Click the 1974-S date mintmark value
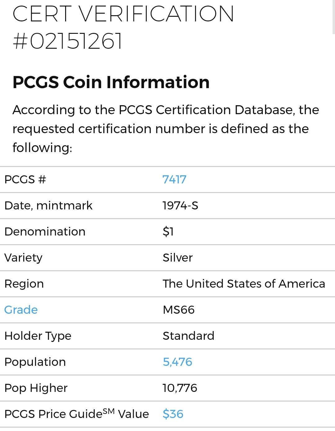 180,206
